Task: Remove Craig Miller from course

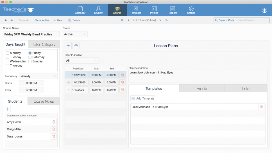Action: (x=54, y=129)
